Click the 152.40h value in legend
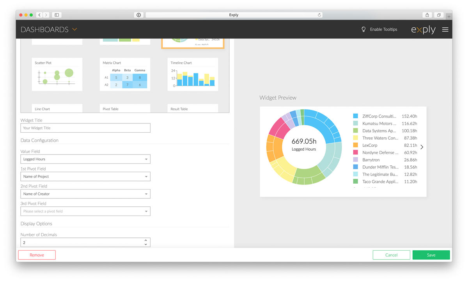This screenshot has height=281, width=468. click(409, 116)
